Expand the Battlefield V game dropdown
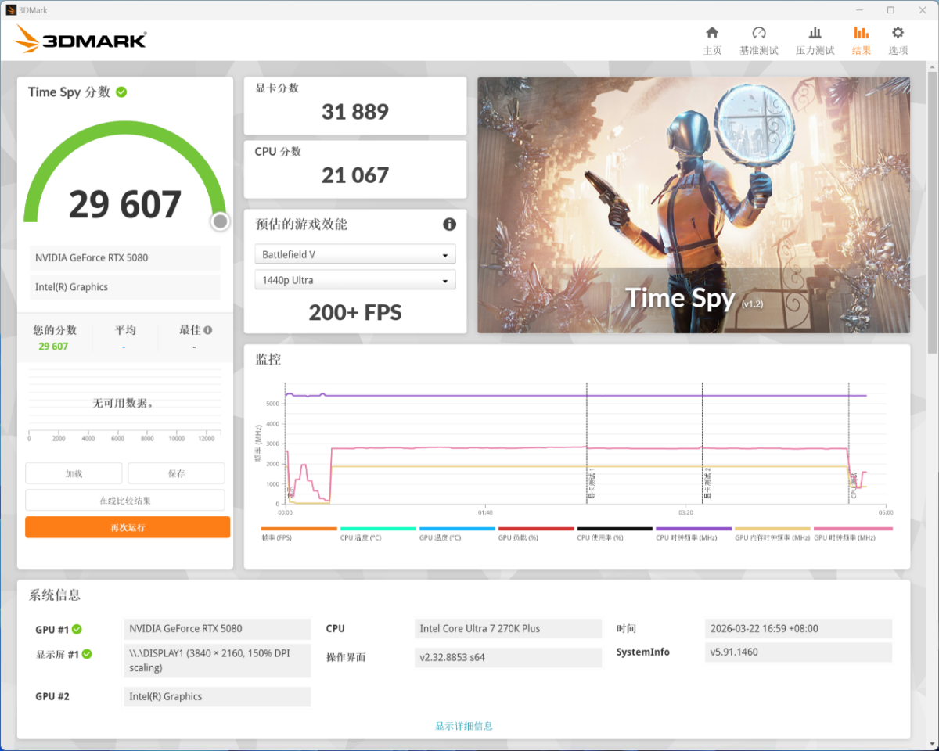Viewport: 939px width, 751px height. click(355, 255)
